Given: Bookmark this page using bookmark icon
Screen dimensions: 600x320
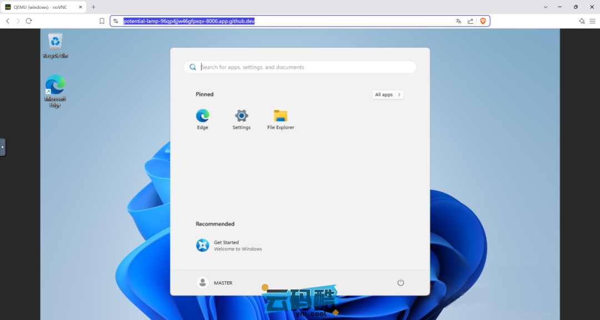Looking at the screenshot, I should pyautogui.click(x=102, y=21).
